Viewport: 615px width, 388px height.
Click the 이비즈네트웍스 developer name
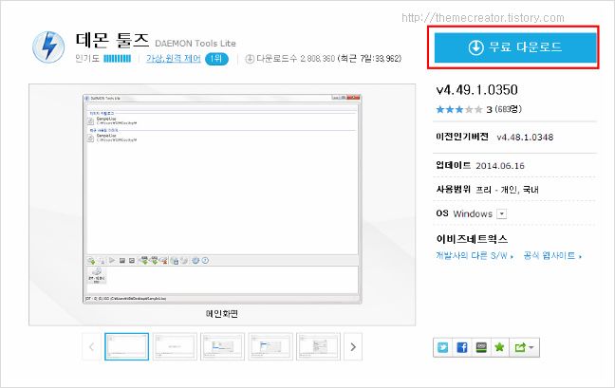point(472,239)
